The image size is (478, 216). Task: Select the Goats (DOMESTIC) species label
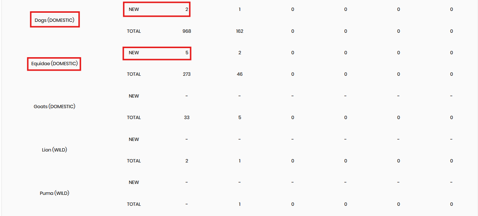click(54, 107)
